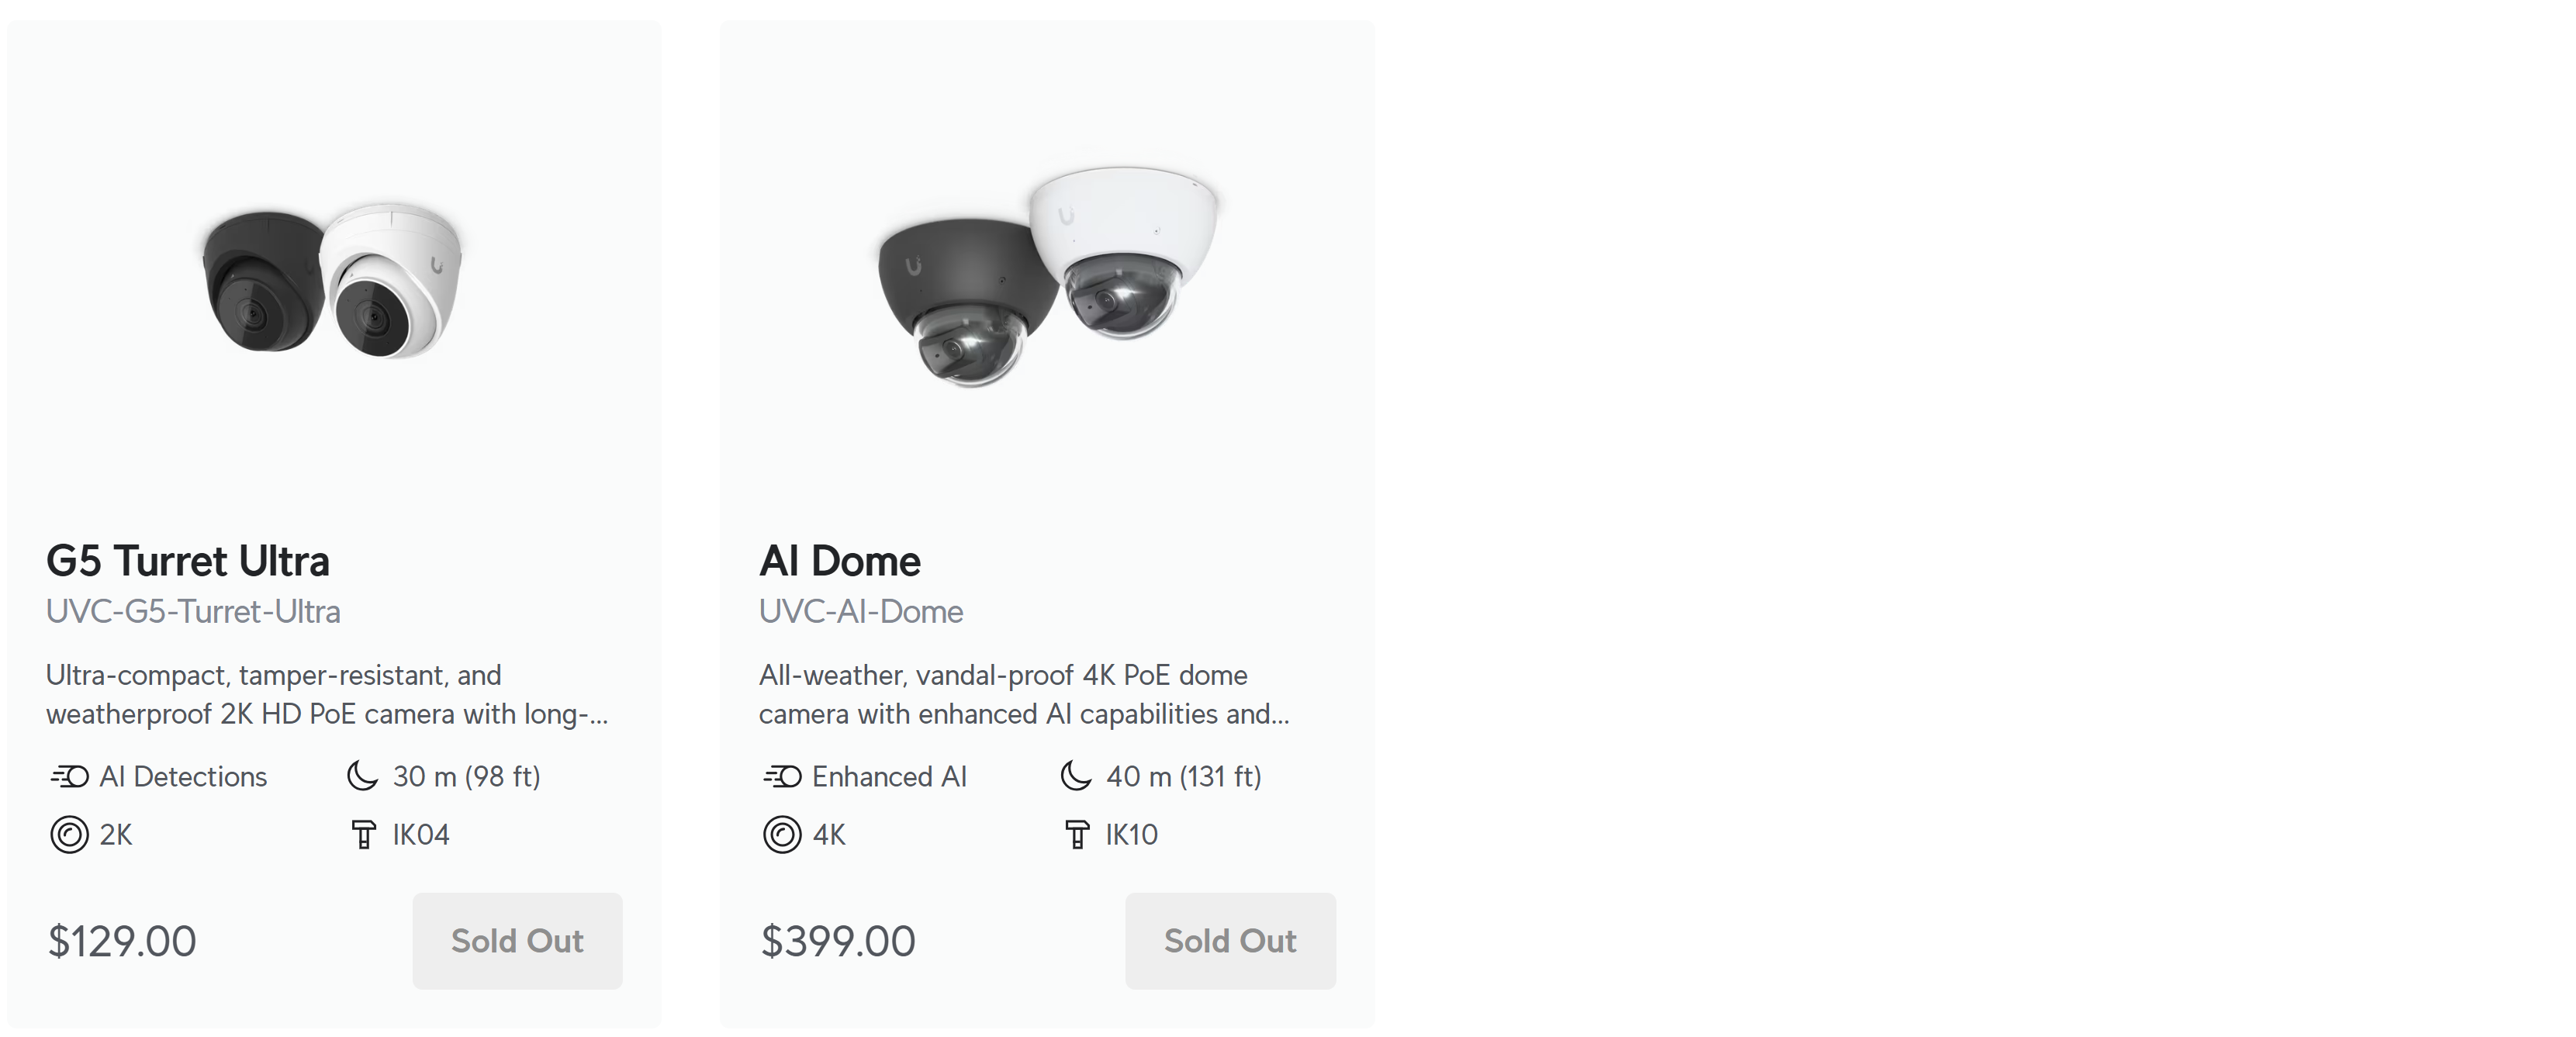Open the AI Dome product title
2576x1037 pixels.
pos(840,561)
